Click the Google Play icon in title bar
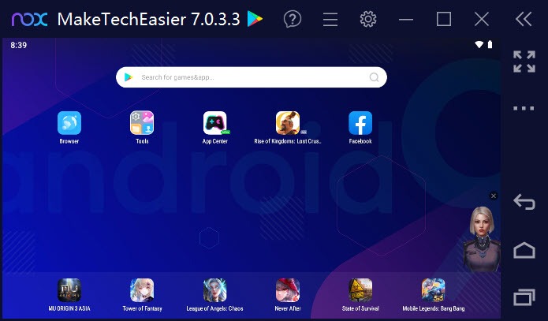Screen dimensions: 548x321 click(255, 19)
